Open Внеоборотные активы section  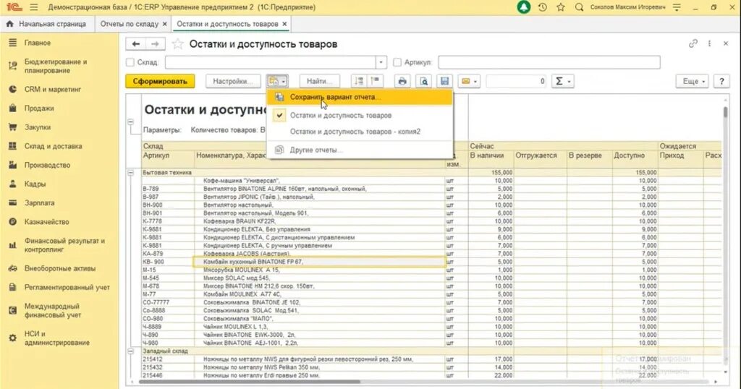(59, 268)
